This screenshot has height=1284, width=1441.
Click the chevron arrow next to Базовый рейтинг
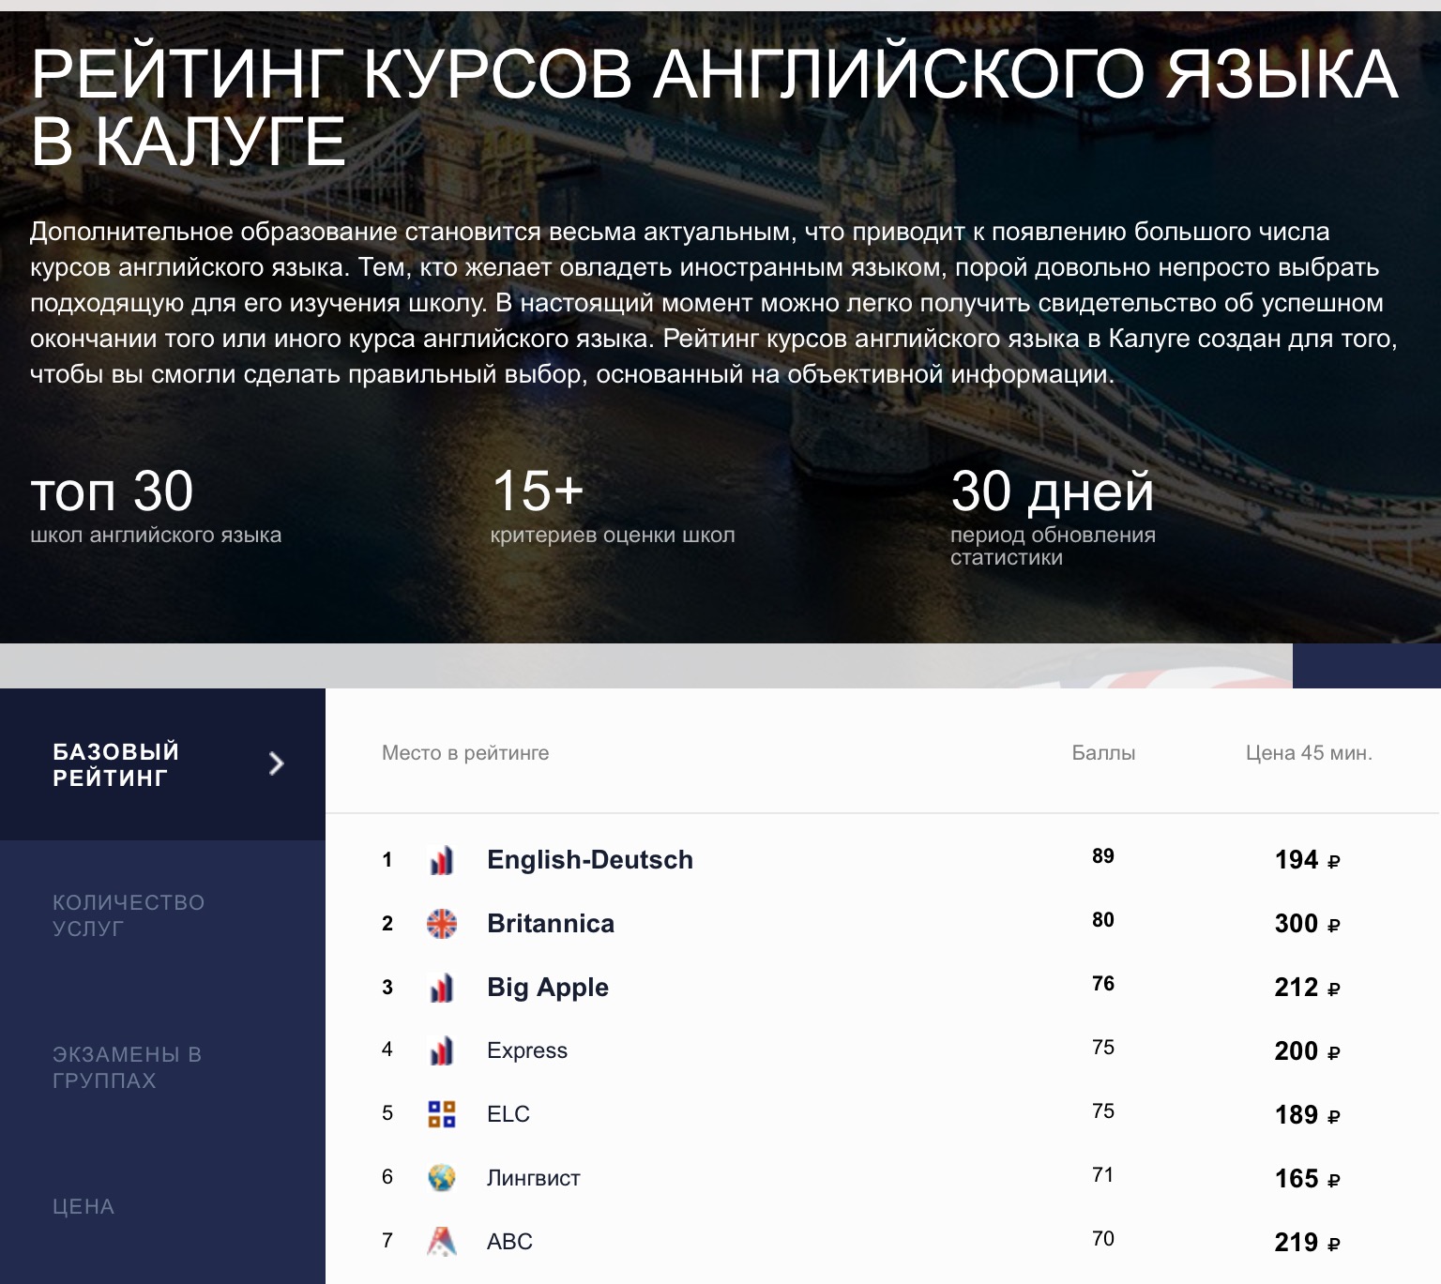[x=276, y=763]
